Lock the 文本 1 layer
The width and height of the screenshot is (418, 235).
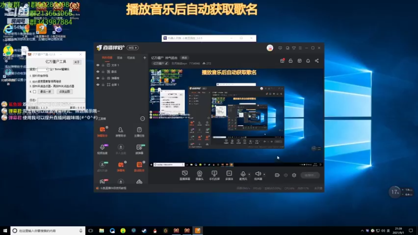pos(103,65)
